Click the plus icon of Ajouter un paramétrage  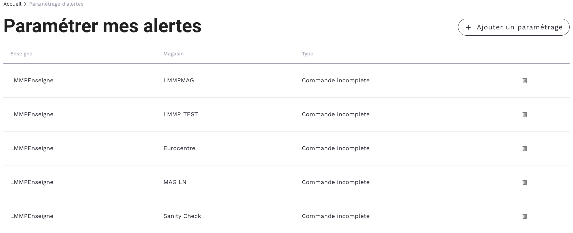click(x=469, y=27)
